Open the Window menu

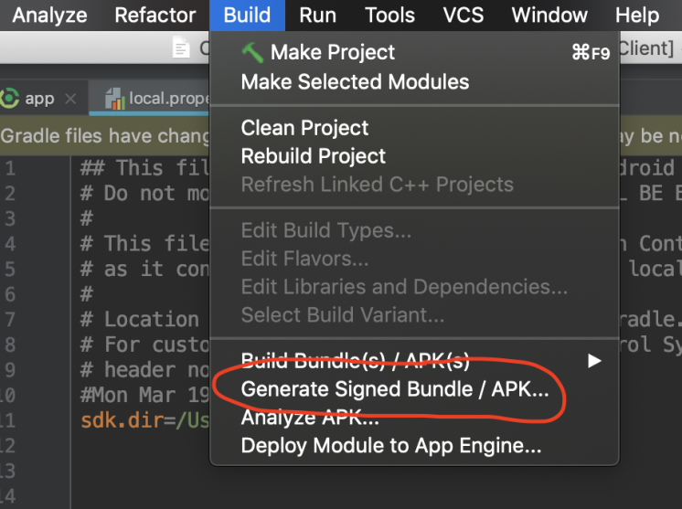pos(549,16)
